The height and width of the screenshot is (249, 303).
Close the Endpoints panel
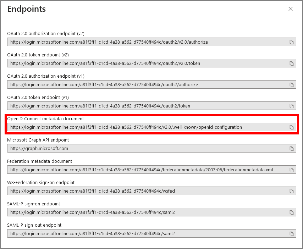point(291,9)
